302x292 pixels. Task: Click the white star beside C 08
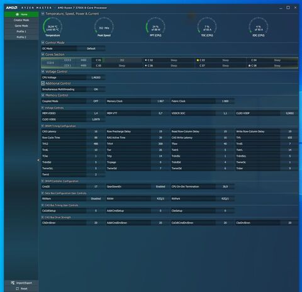click(249, 65)
